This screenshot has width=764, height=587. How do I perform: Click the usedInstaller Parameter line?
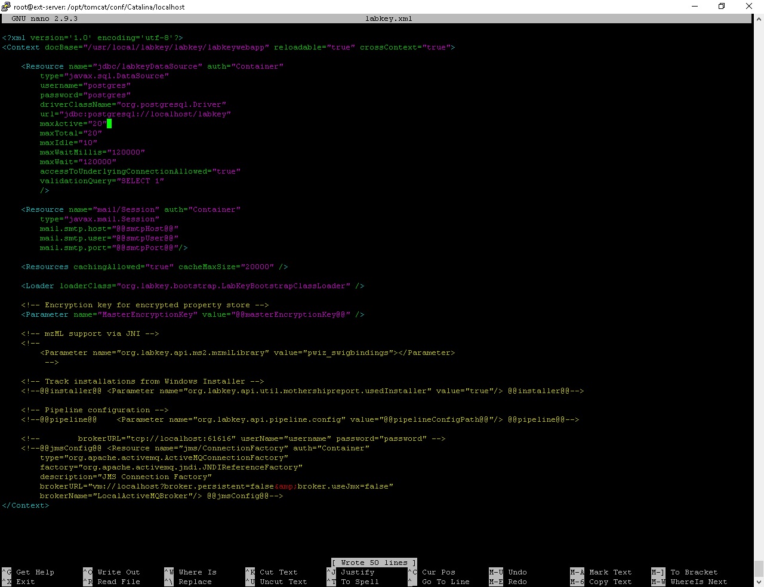(x=303, y=391)
